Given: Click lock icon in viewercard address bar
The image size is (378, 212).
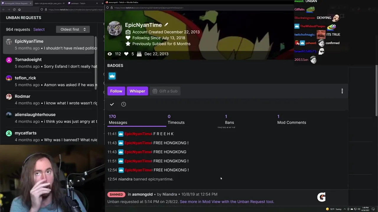Looking at the screenshot, I should click(x=112, y=8).
